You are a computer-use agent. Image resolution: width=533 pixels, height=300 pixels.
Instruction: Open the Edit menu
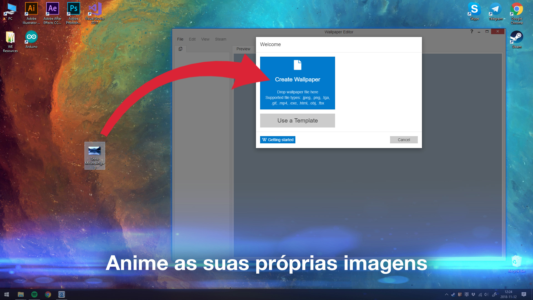click(192, 39)
